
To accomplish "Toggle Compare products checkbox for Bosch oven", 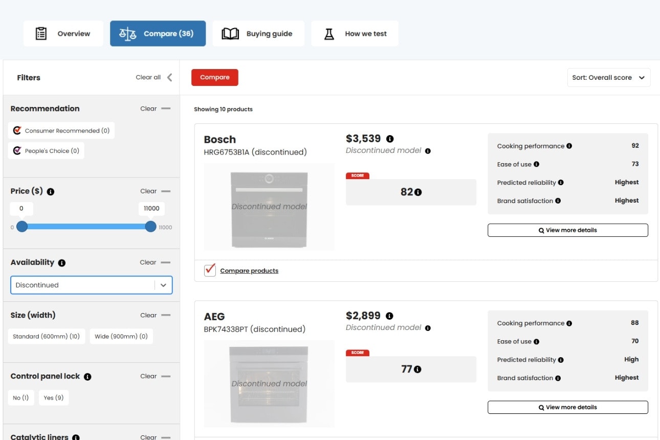I will click(x=210, y=270).
